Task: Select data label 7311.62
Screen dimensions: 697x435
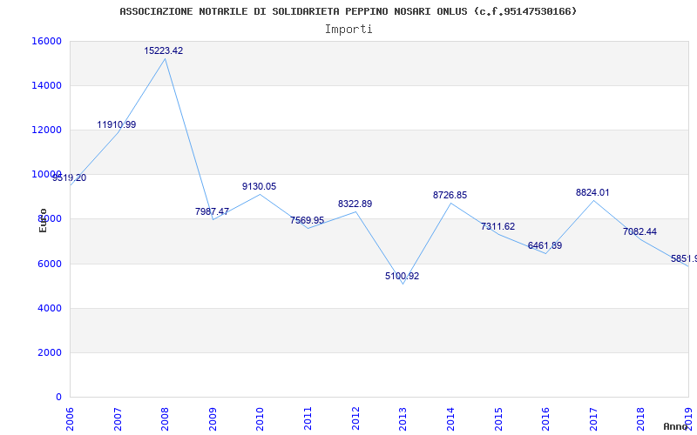Action: tap(497, 226)
